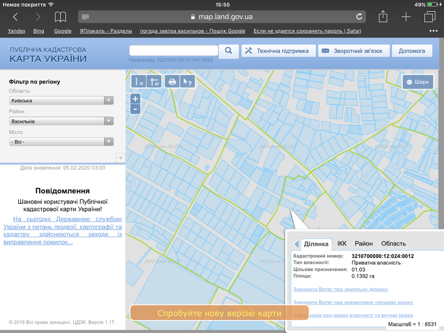This screenshot has width=444, height=333.
Task: Switch to the ІКК tab
Action: click(342, 243)
